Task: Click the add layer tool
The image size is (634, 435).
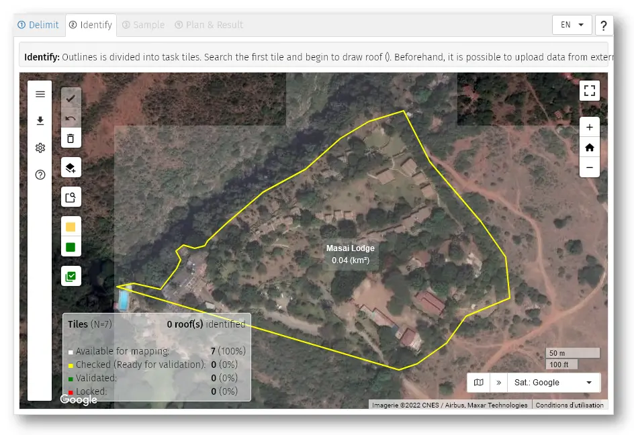Action: 71,167
